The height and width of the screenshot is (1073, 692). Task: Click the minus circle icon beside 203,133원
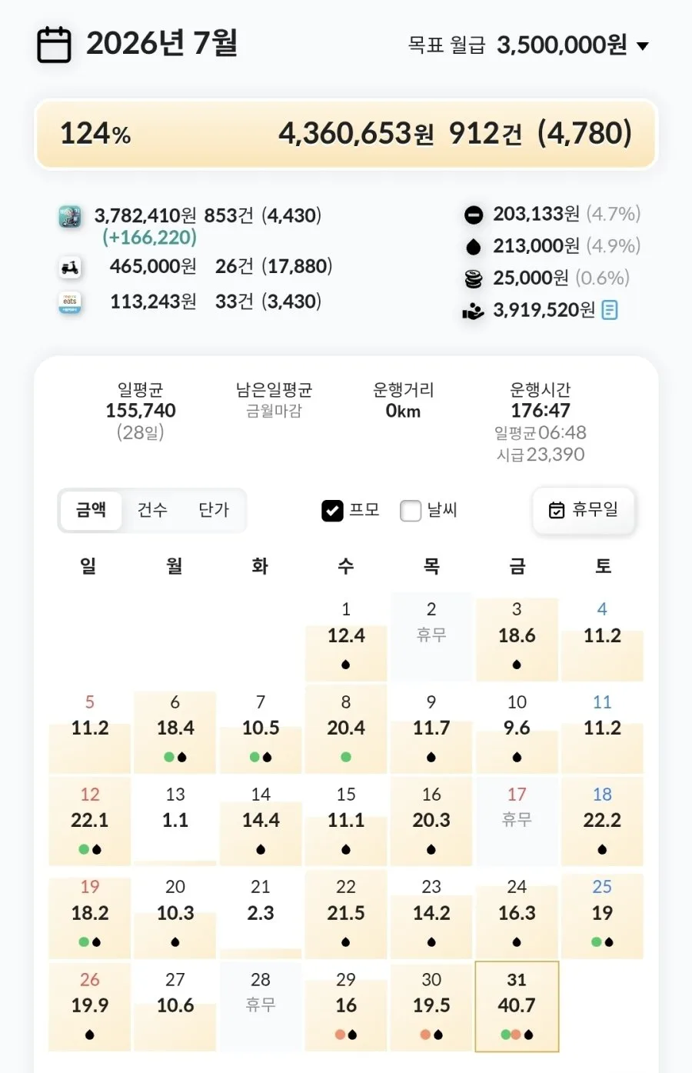(474, 215)
